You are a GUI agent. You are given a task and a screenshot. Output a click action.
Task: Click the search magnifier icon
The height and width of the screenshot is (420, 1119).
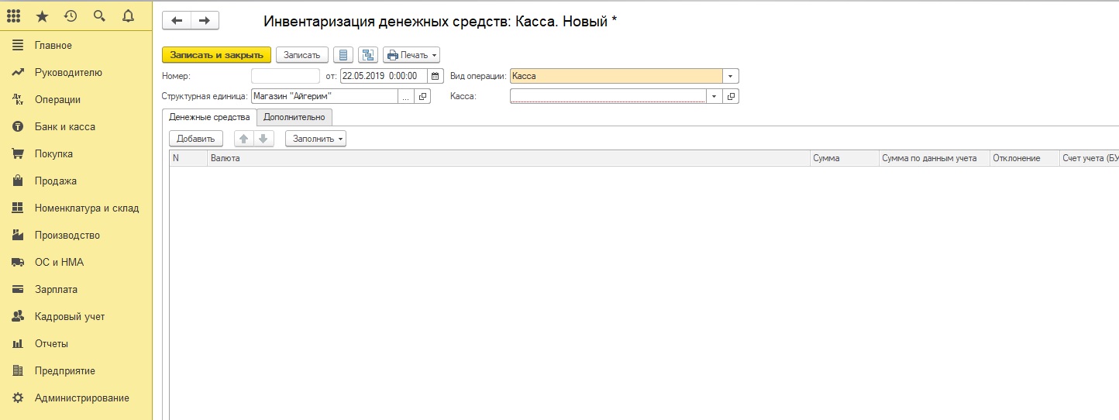pyautogui.click(x=99, y=15)
